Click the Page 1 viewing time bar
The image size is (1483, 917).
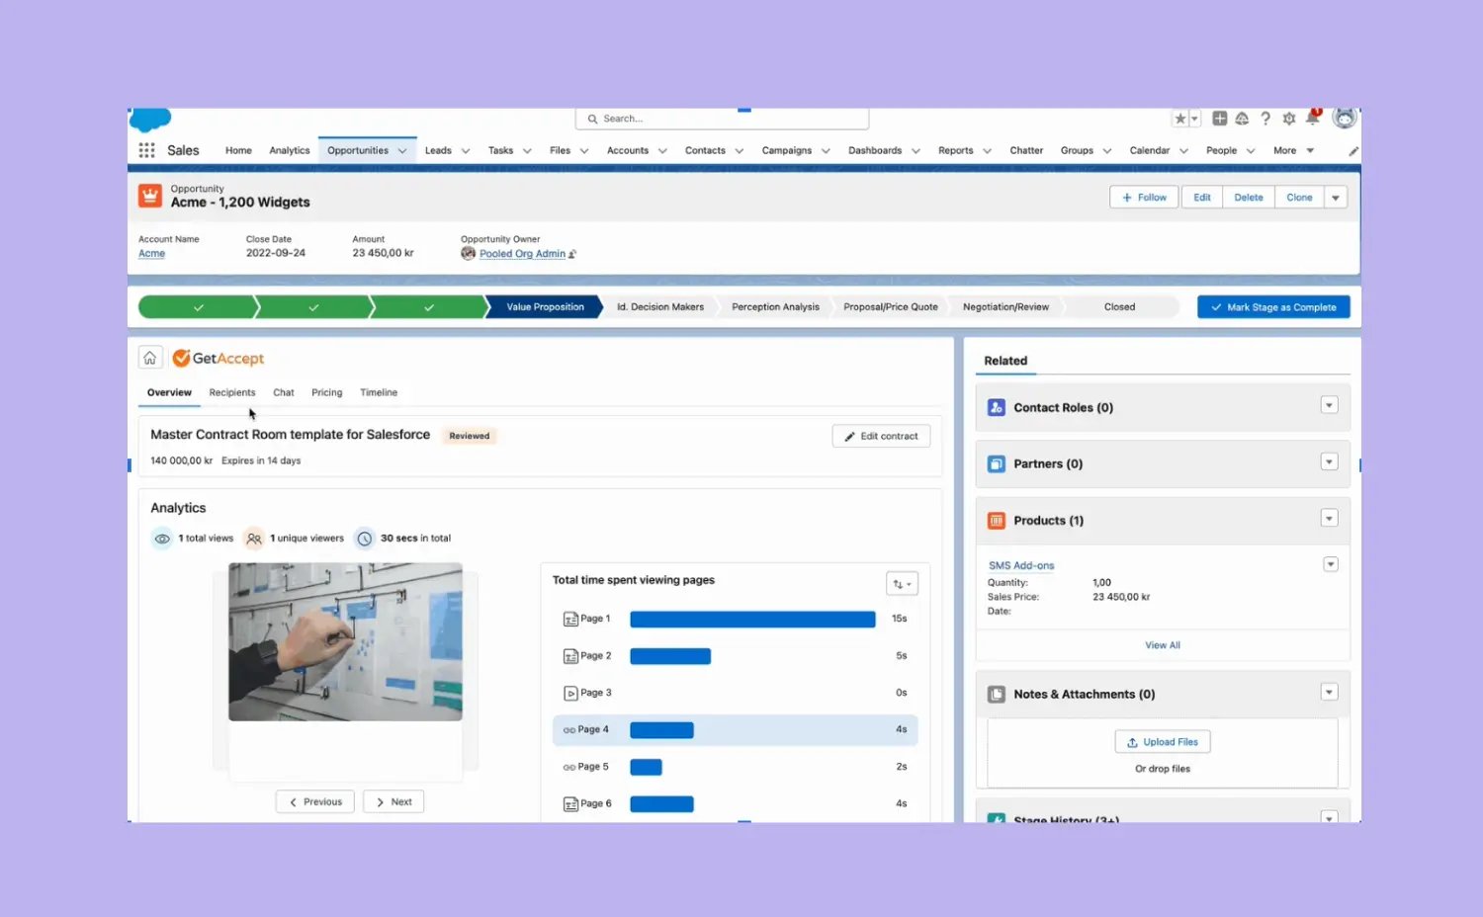(x=751, y=619)
